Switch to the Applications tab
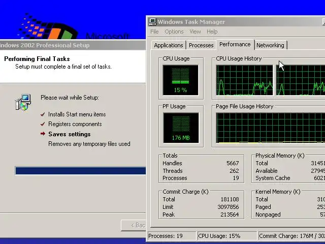Screen dimensions: 325x244 pos(168,45)
